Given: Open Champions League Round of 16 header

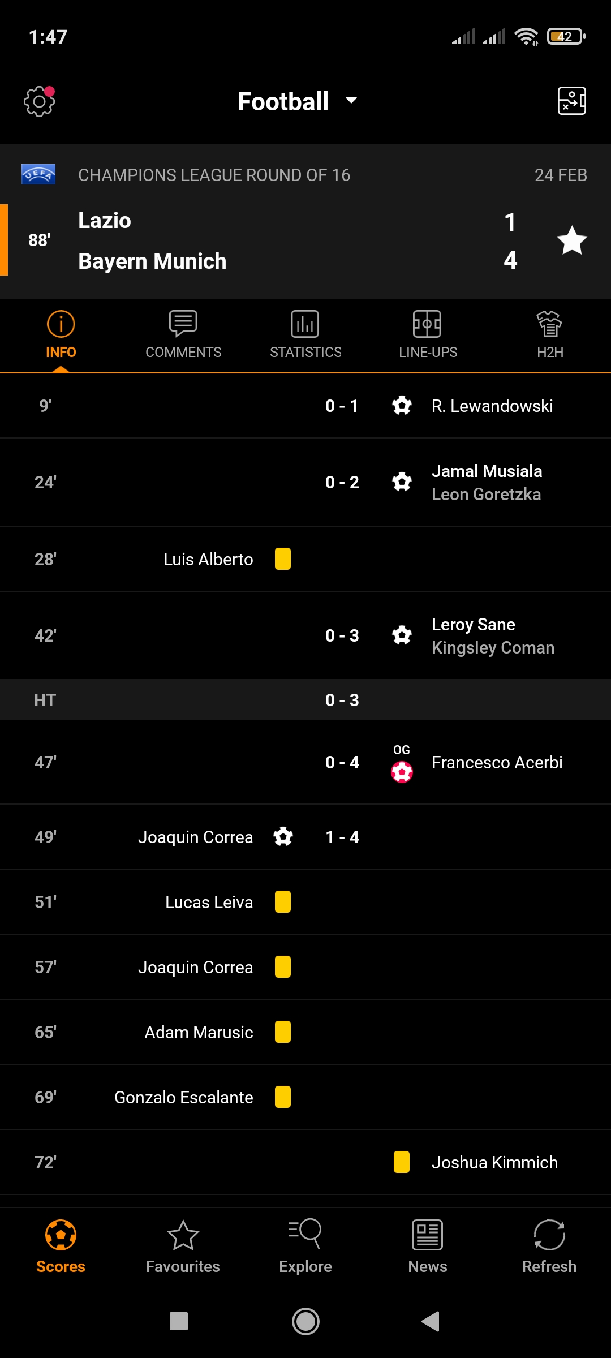Looking at the screenshot, I should [214, 175].
